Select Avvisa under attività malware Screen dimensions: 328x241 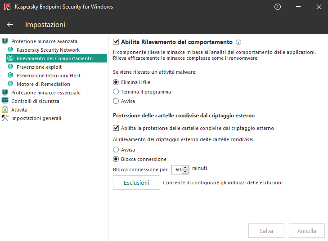point(116,101)
